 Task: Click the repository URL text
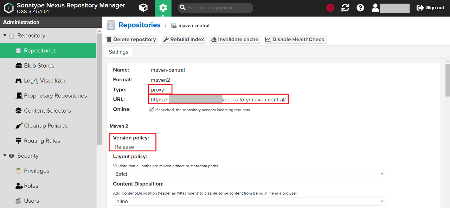click(x=218, y=100)
